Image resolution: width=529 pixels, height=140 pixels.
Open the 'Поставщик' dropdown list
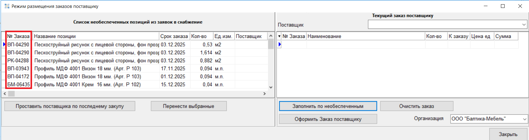tap(524, 25)
